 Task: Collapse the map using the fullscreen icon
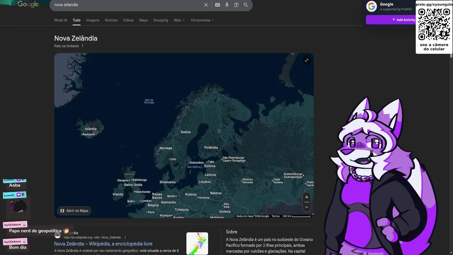pyautogui.click(x=306, y=61)
